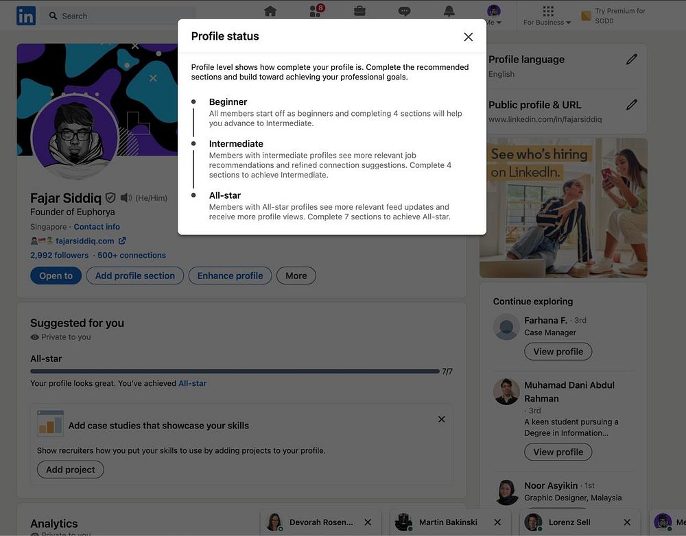Image resolution: width=686 pixels, height=536 pixels.
Task: Play name pronunciation speaker icon
Action: point(126,198)
